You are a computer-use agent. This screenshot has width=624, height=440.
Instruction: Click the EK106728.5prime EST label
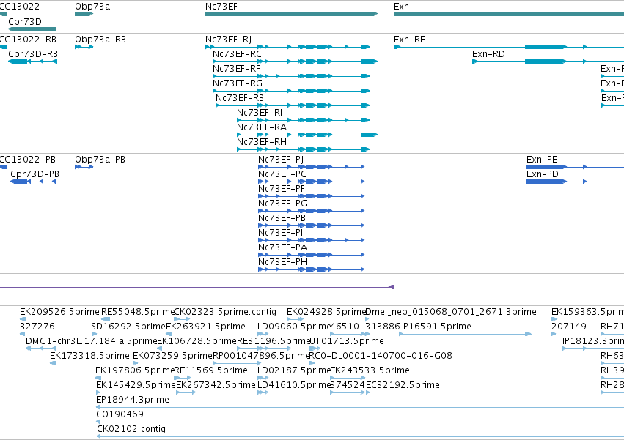[x=197, y=341]
